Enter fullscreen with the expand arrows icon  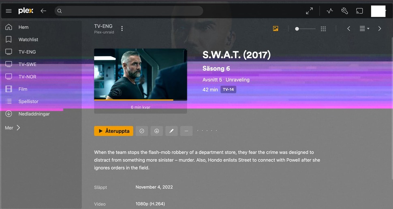click(x=309, y=11)
